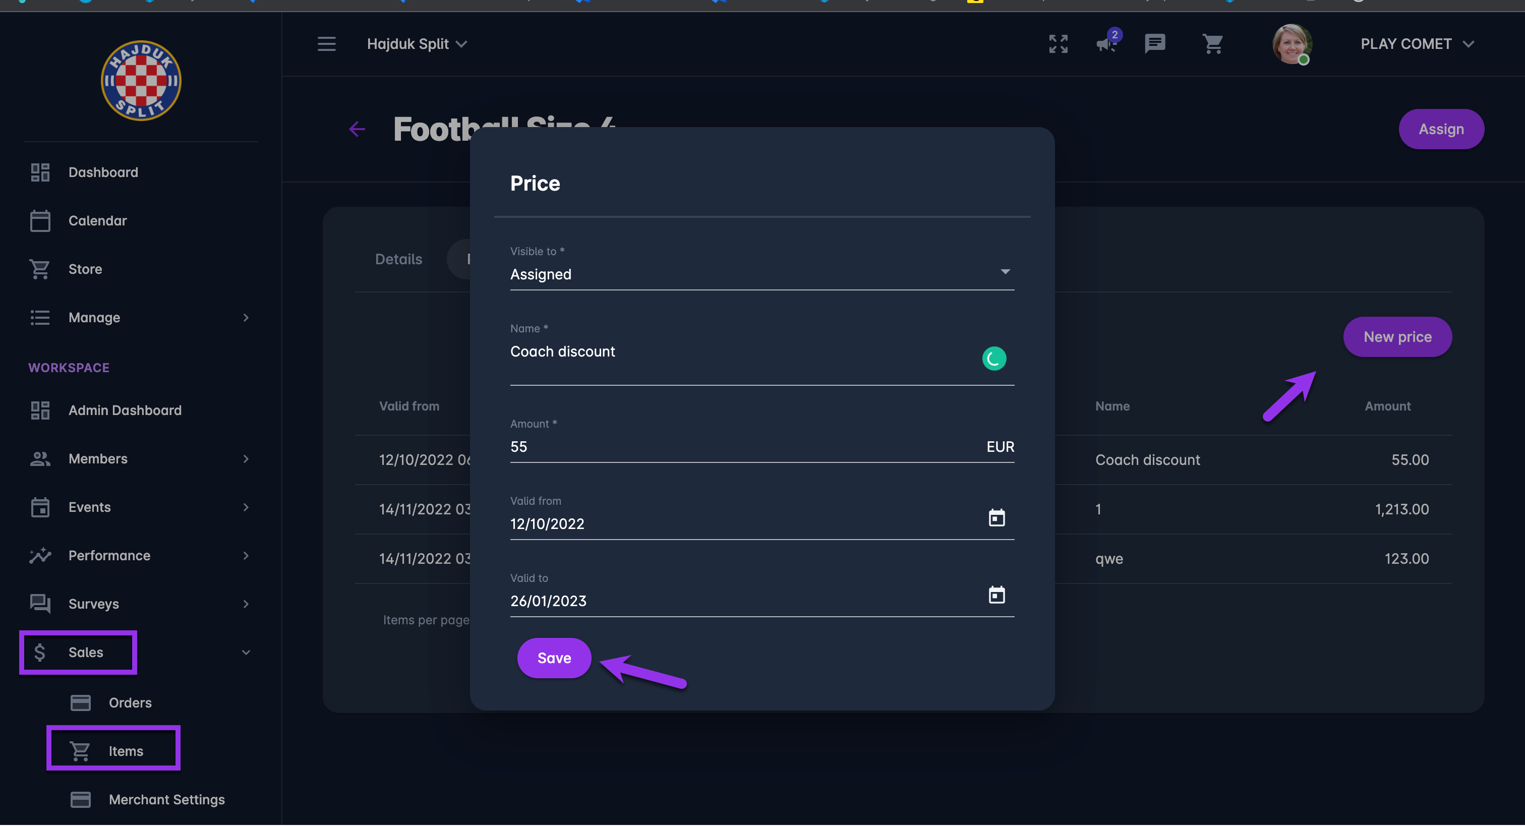Open Merchant Settings in the sidebar
This screenshot has width=1525, height=826.
click(166, 799)
